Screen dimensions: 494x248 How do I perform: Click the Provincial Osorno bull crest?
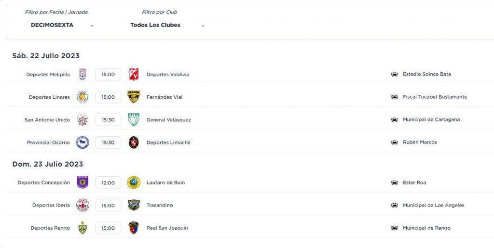[82, 143]
